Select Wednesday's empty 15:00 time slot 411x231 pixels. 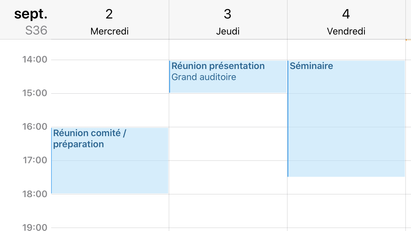click(x=110, y=110)
